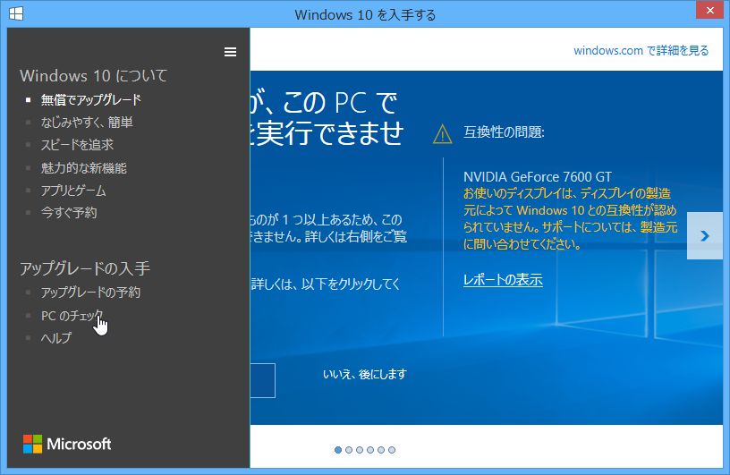This screenshot has height=475, width=730.
Task: Close the Windows 10 を入手する window
Action: pyautogui.click(x=709, y=10)
